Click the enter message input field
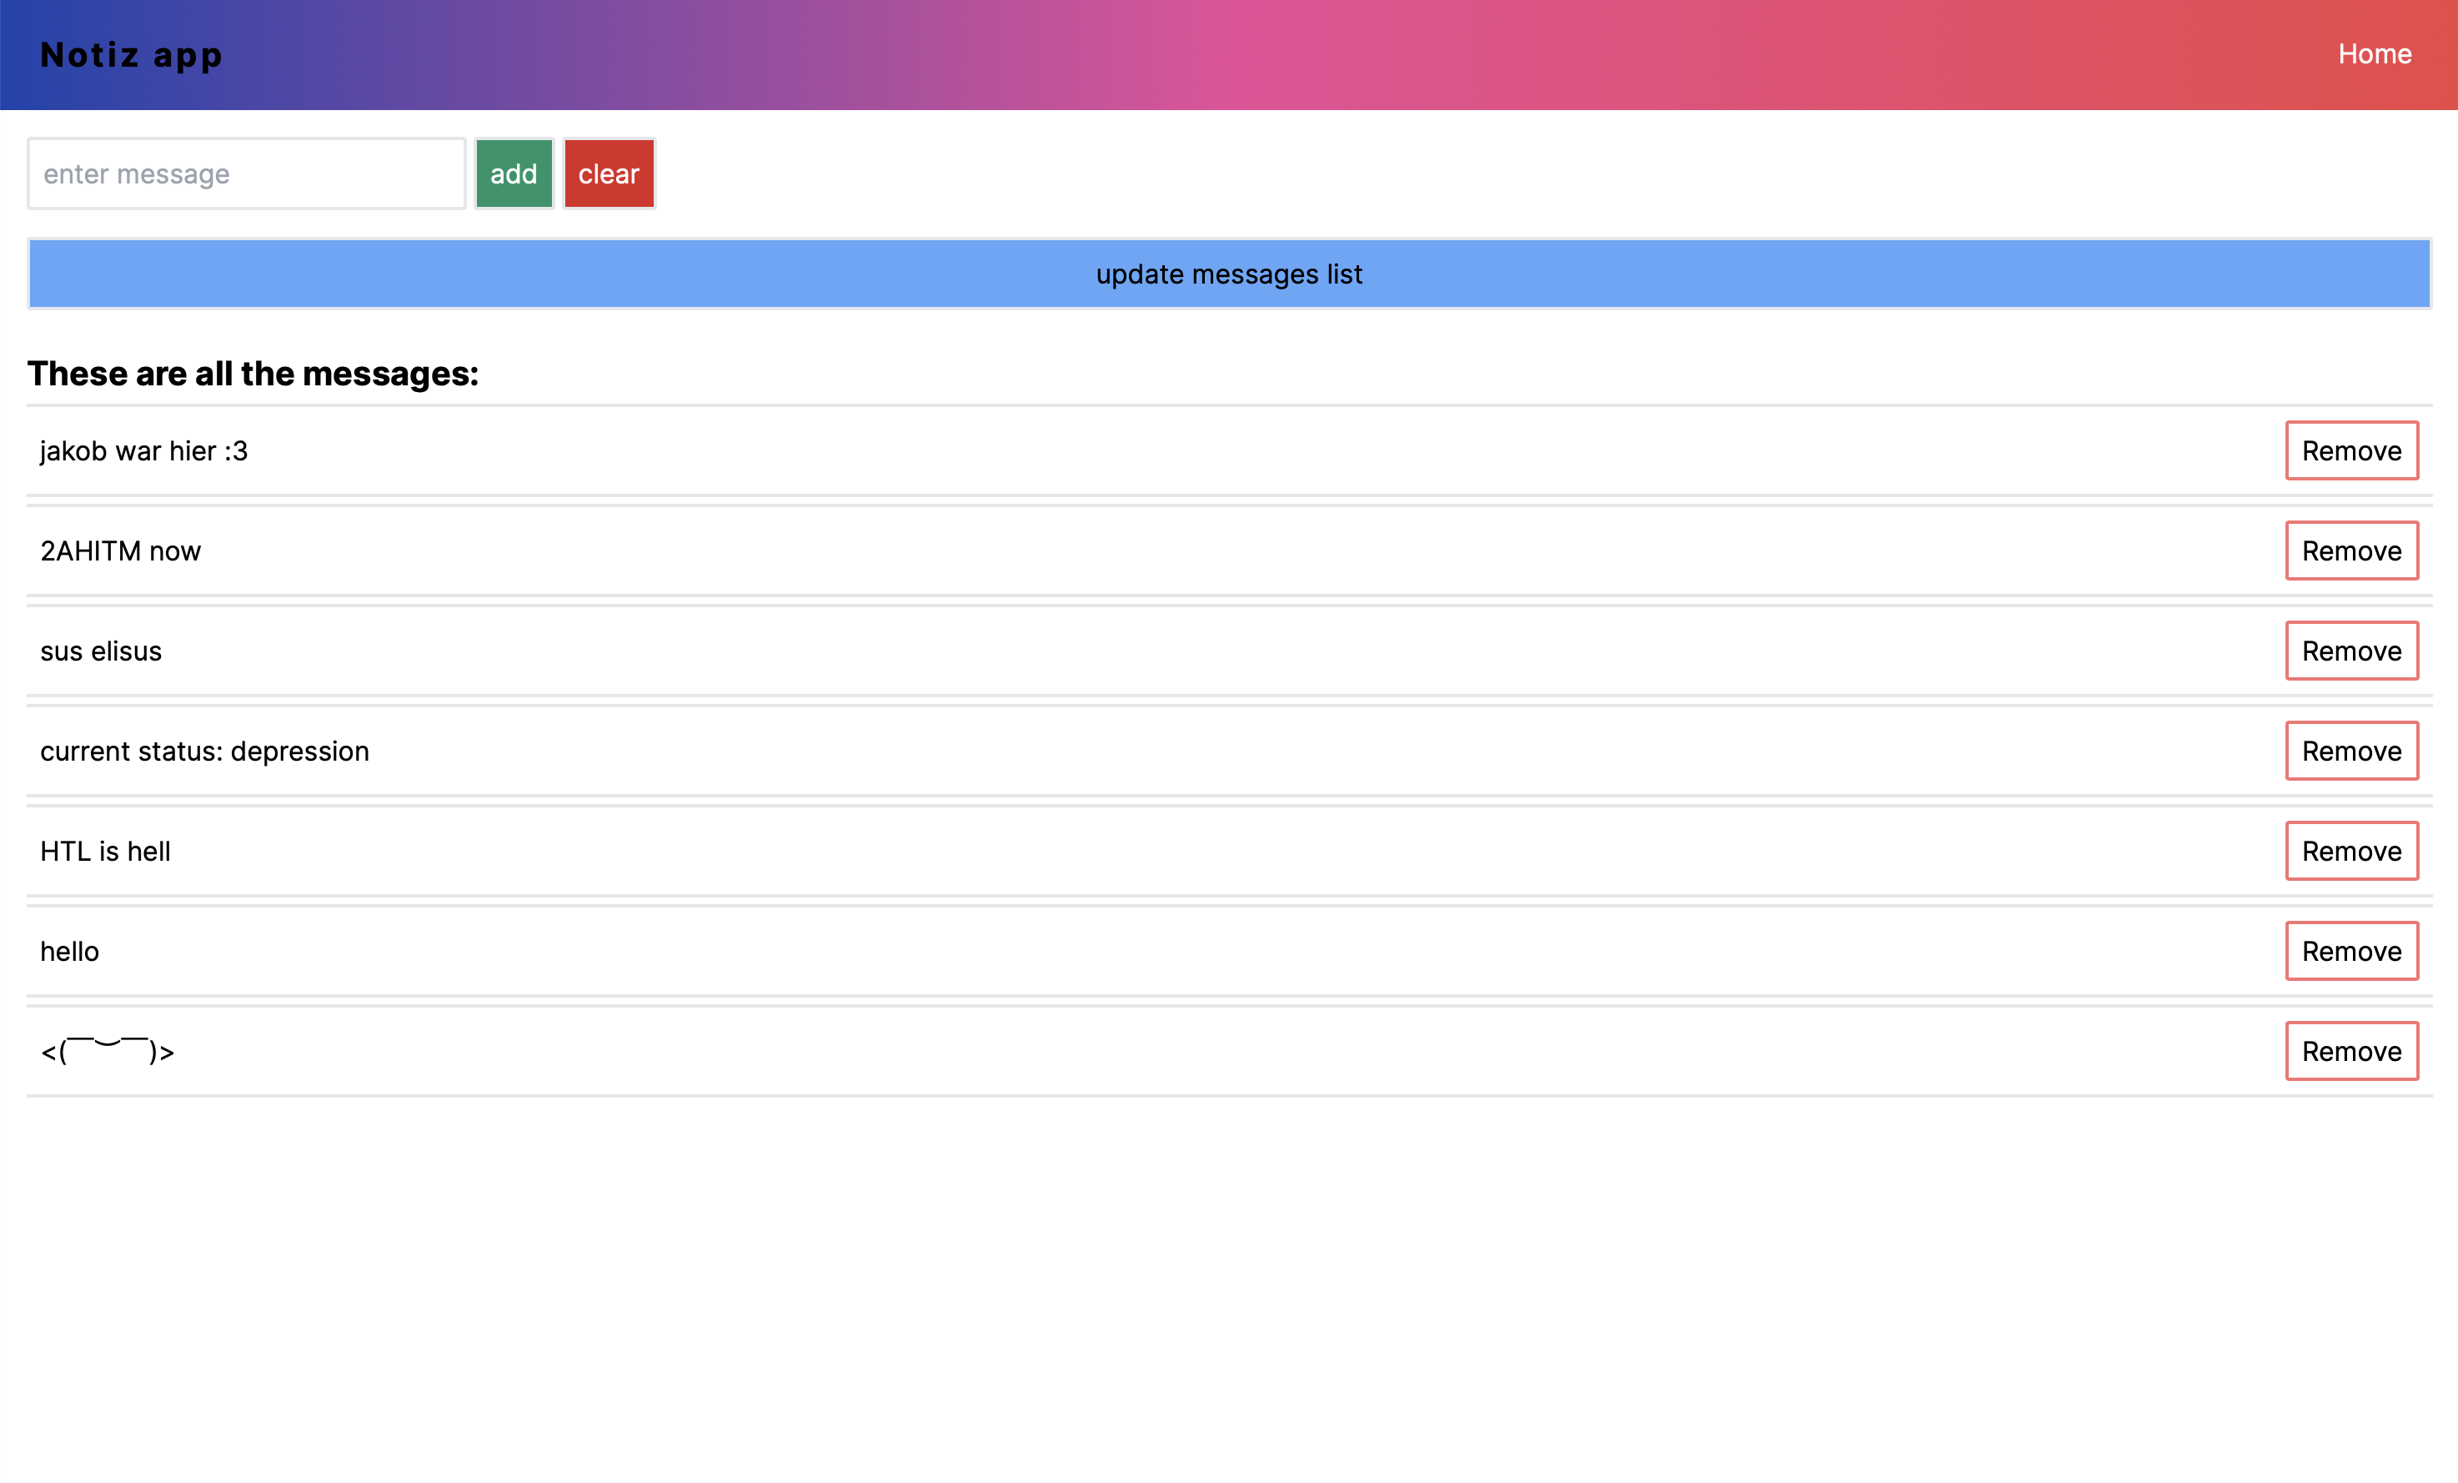The image size is (2458, 1483). (x=245, y=173)
